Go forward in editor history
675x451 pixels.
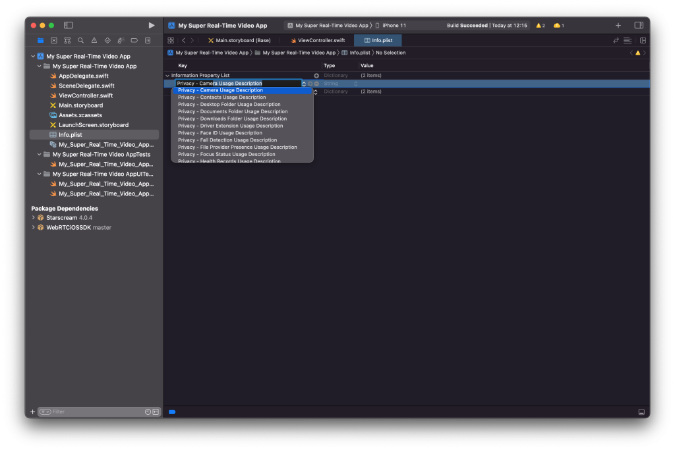[x=192, y=40]
